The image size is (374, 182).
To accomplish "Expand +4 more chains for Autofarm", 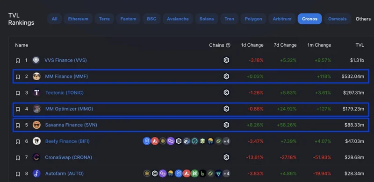I will [x=226, y=174].
